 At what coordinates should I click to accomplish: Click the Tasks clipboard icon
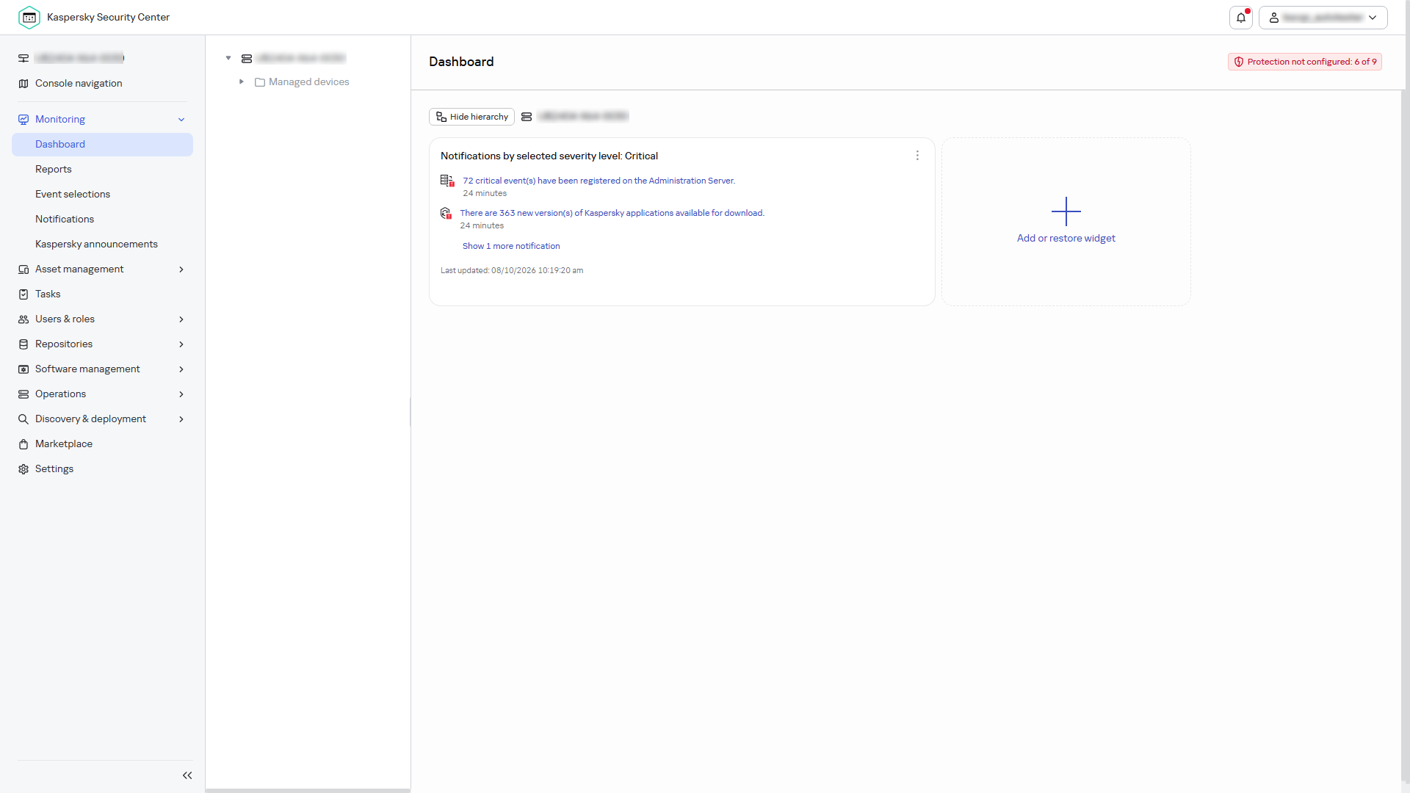pos(23,294)
